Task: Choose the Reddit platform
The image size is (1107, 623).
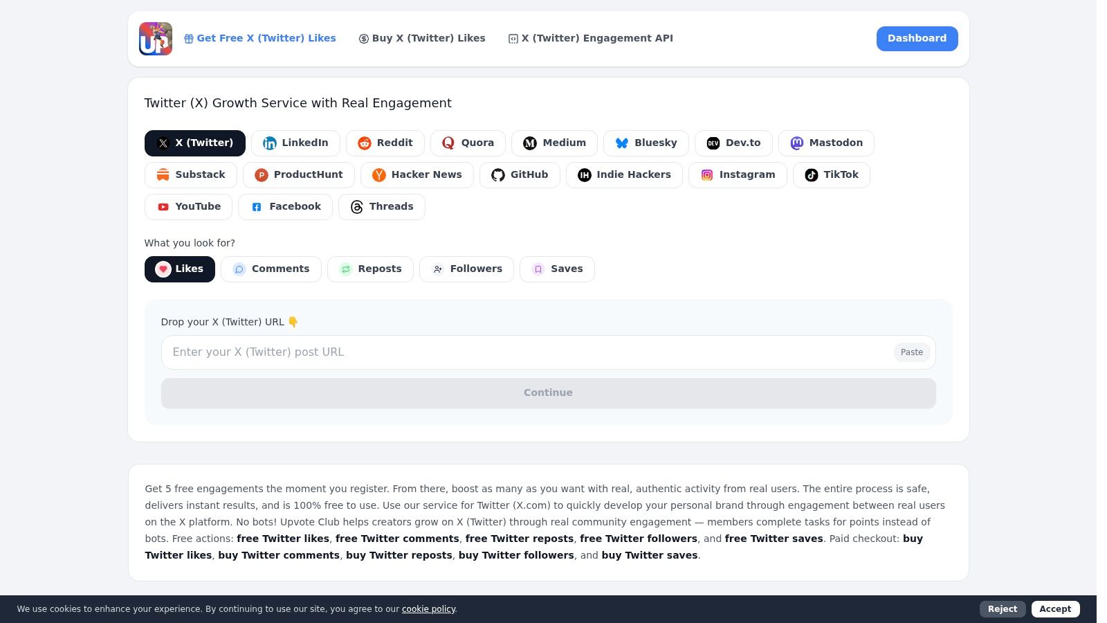Action: coord(385,143)
